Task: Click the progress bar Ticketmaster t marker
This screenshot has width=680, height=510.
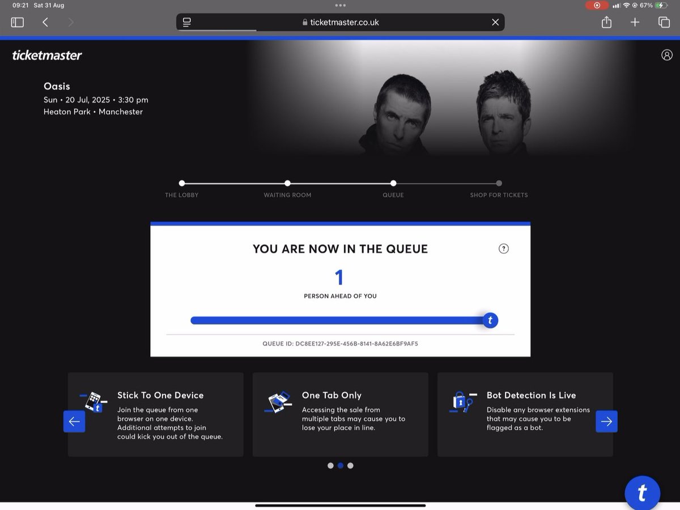Action: click(490, 321)
